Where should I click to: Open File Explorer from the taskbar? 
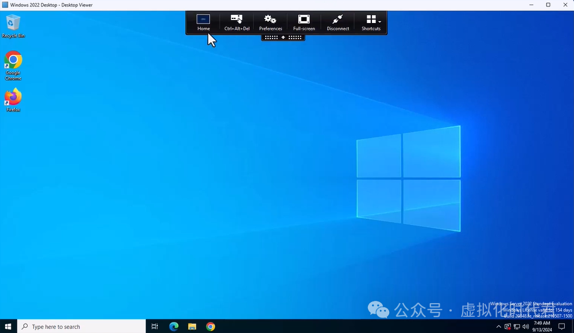(x=192, y=327)
